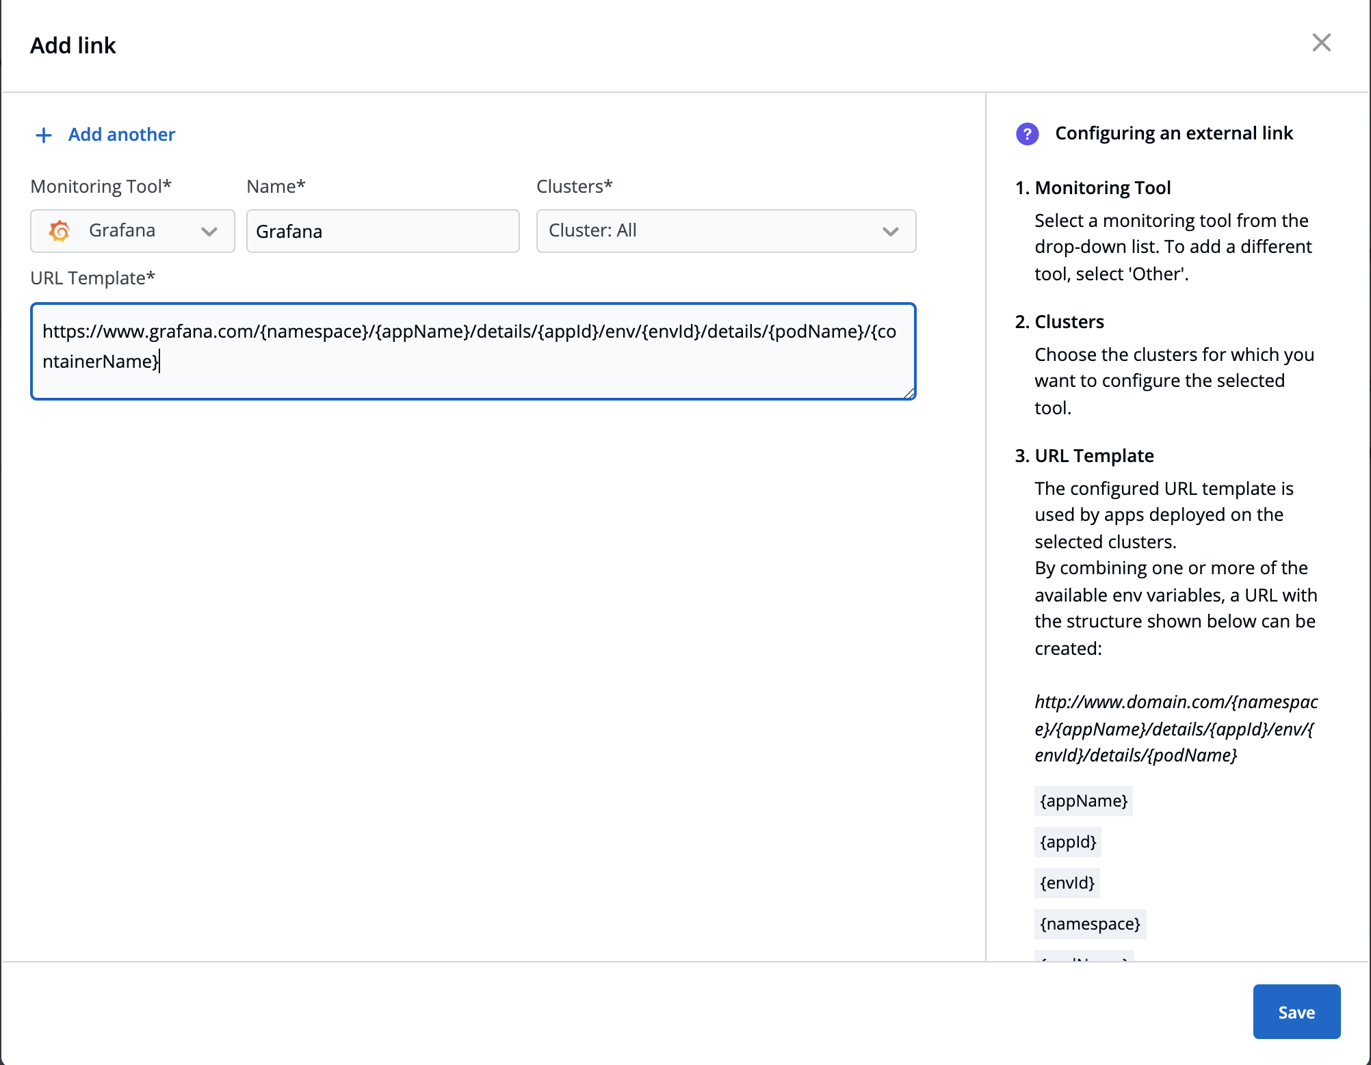
Task: Click the Configuring an external link heading
Action: click(1175, 133)
